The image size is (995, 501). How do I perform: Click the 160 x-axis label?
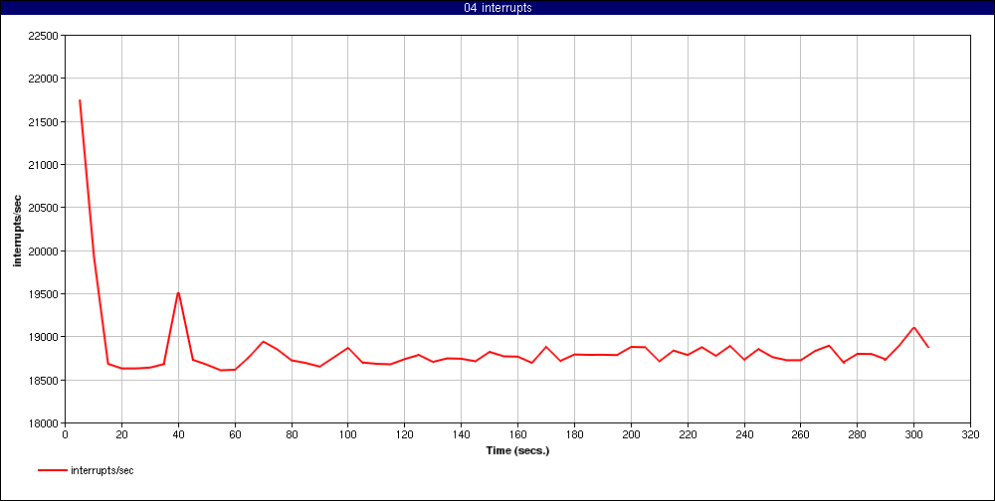(517, 435)
